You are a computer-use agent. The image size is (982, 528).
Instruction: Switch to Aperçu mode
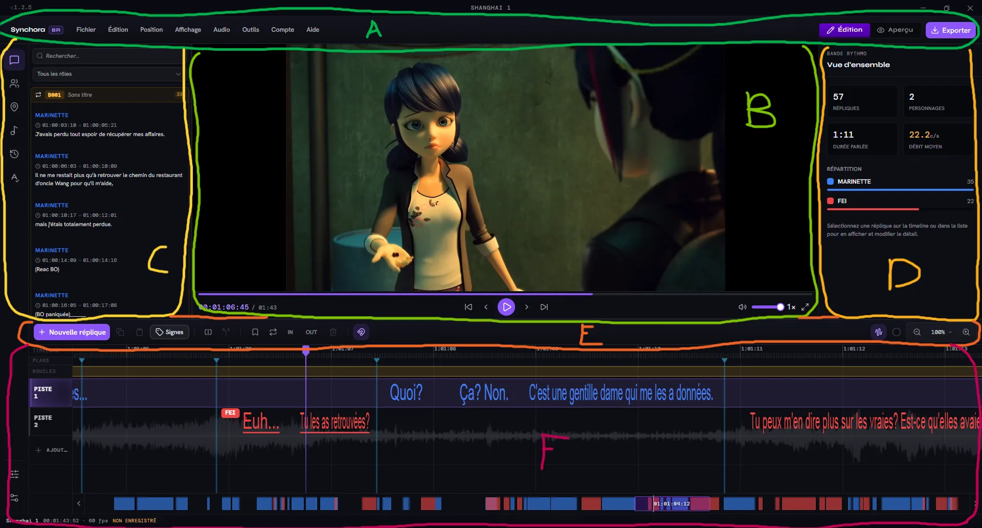[895, 30]
